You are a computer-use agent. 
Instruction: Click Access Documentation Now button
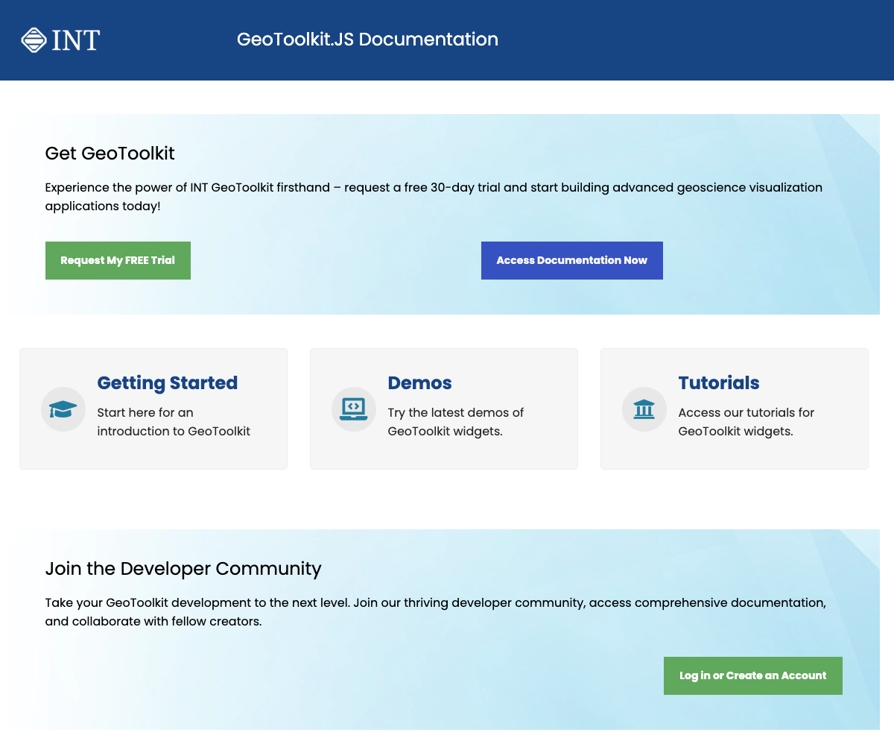(572, 260)
